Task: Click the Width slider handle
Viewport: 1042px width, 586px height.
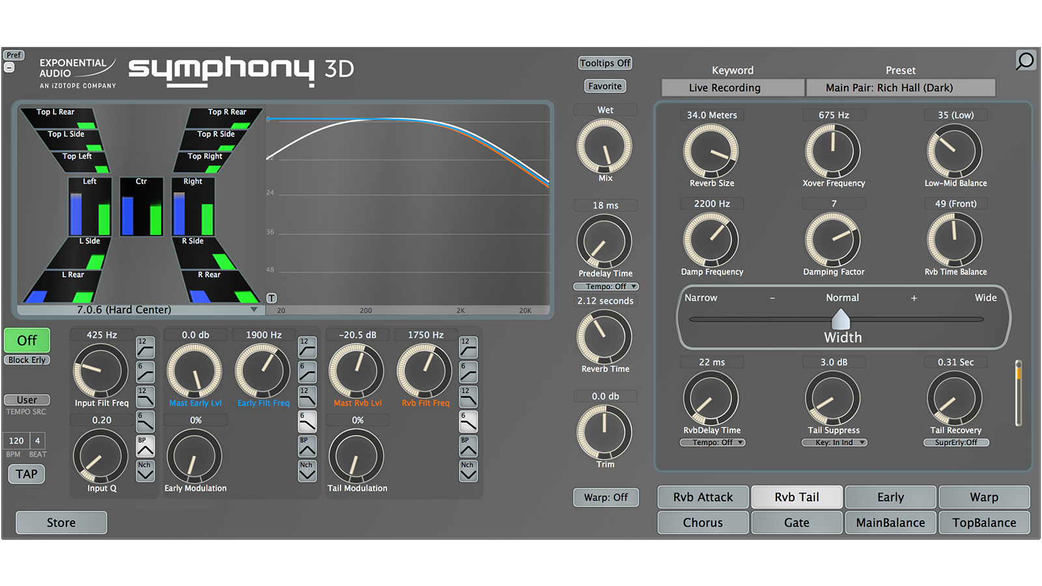Action: pos(841,319)
